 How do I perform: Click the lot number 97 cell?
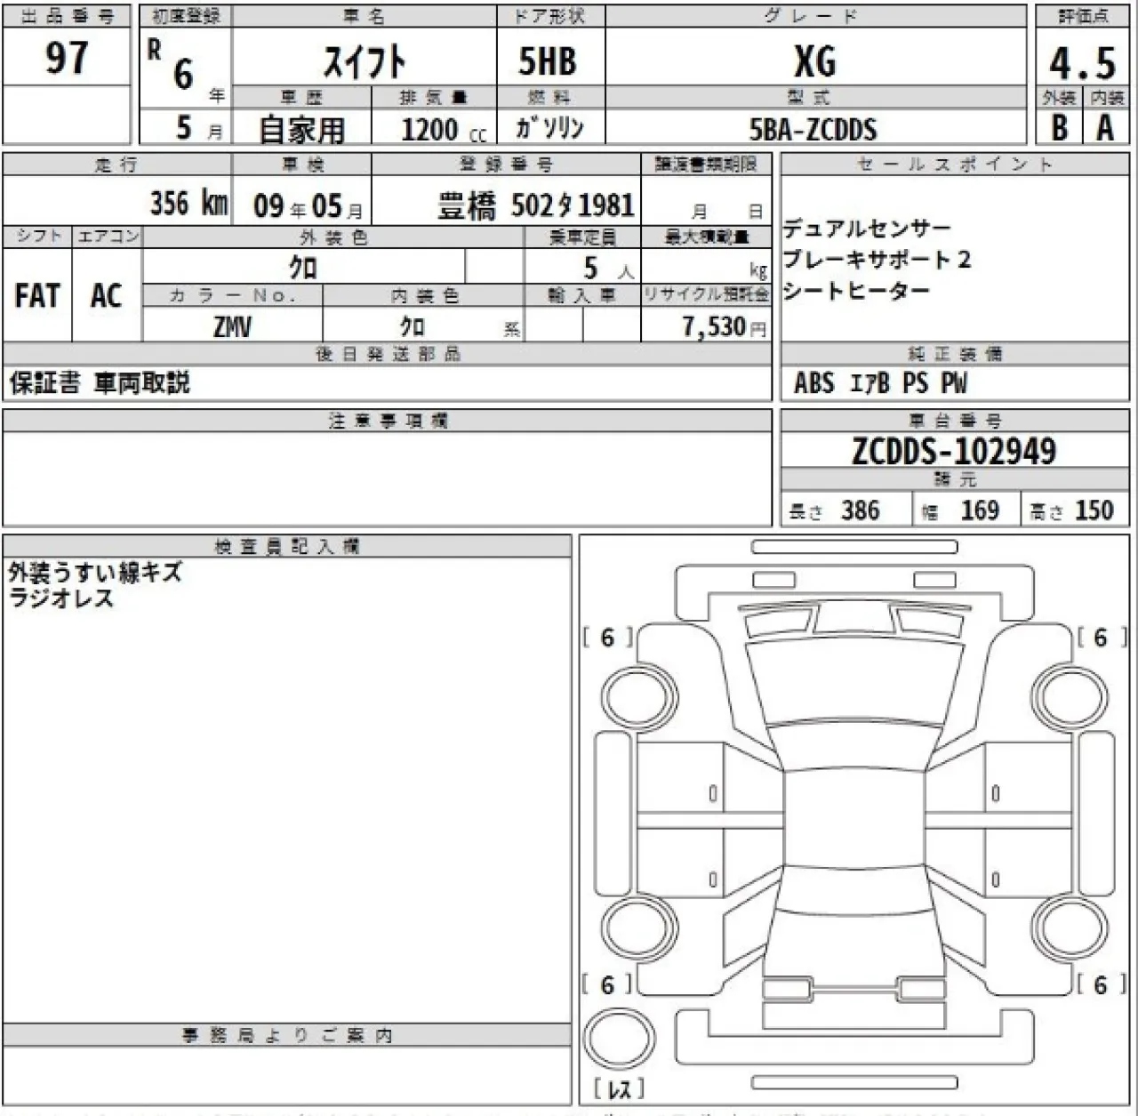point(67,58)
